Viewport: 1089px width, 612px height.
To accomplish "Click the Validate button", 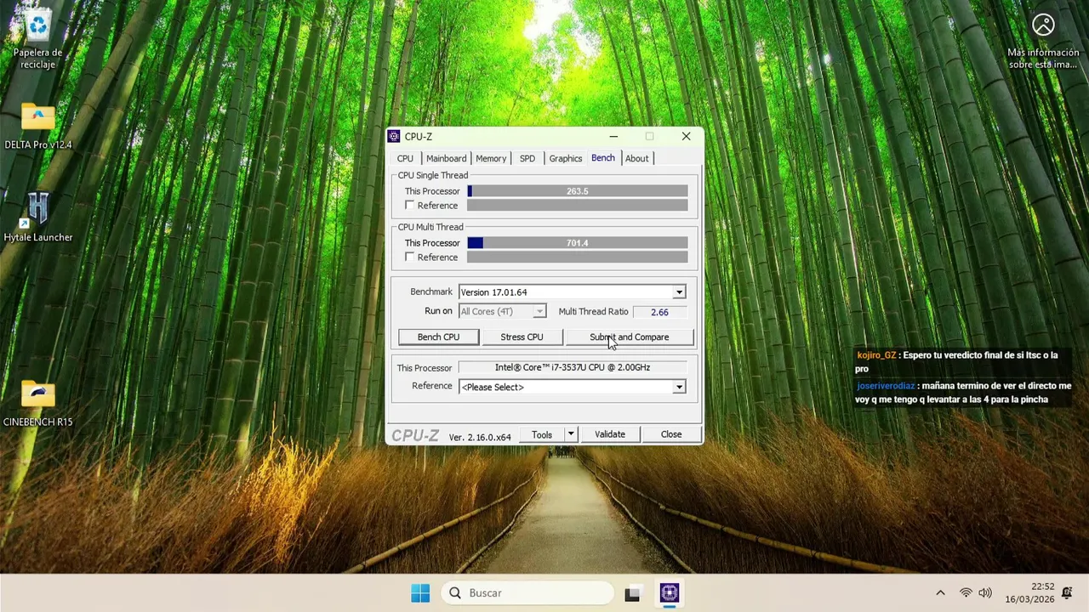I will (610, 434).
